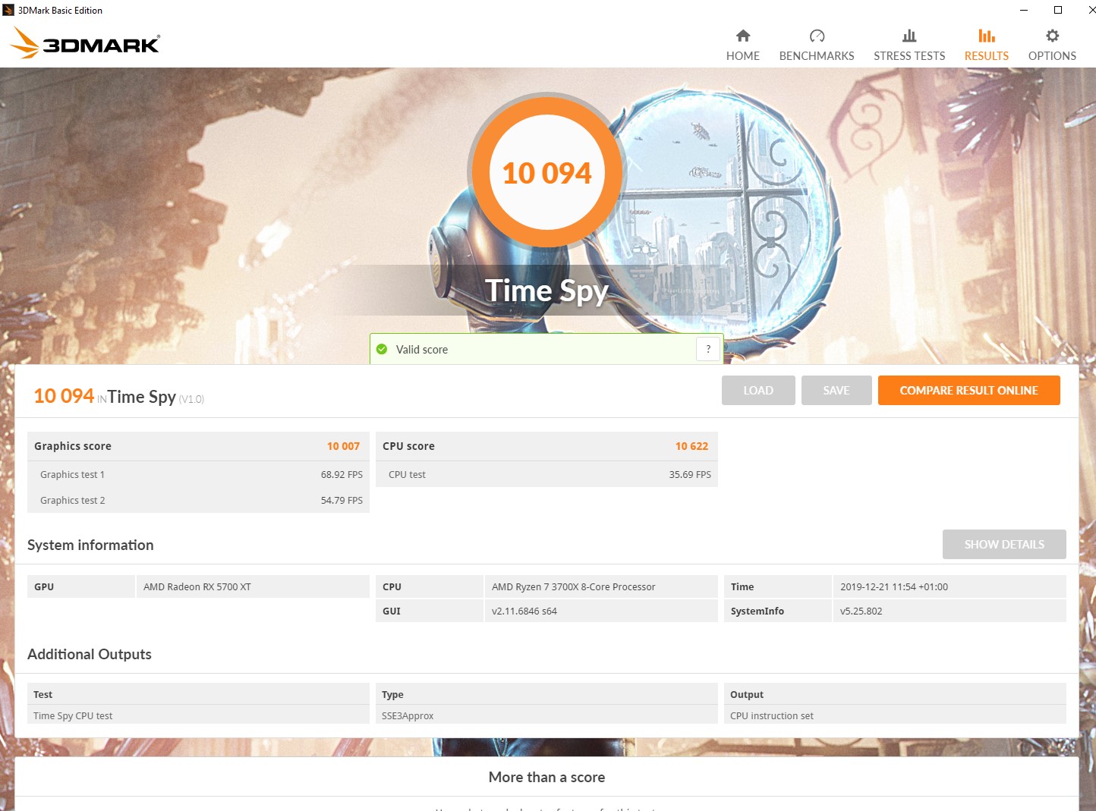Click the Test column header
The width and height of the screenshot is (1096, 811).
(43, 694)
